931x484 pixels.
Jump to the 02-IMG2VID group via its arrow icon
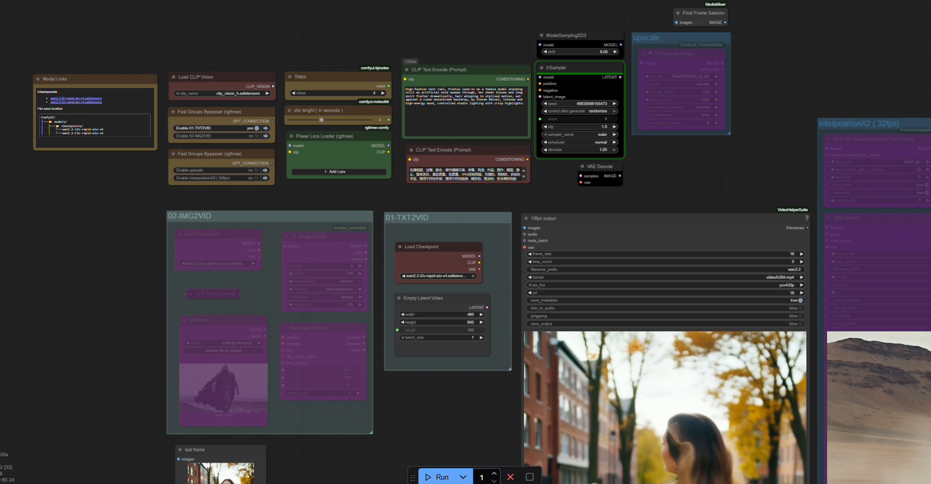tap(266, 136)
